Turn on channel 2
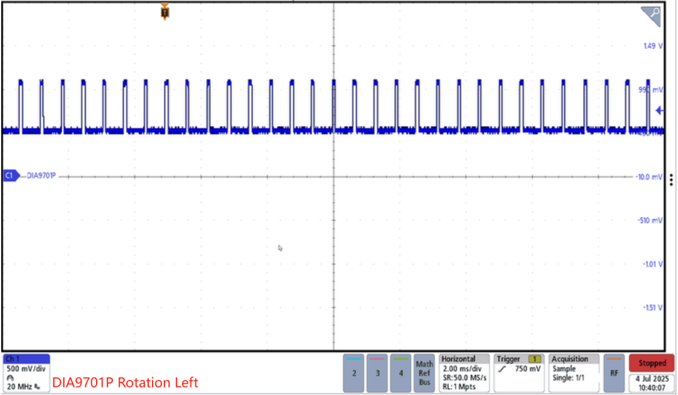678x395 pixels. coord(354,372)
